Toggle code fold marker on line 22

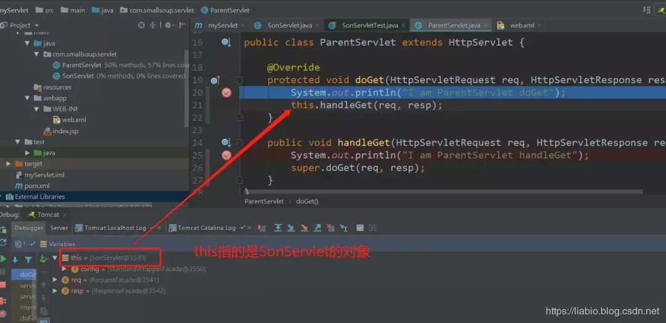[x=239, y=117]
